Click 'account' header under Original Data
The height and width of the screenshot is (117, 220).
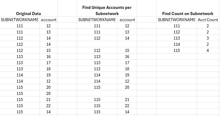[49, 20]
